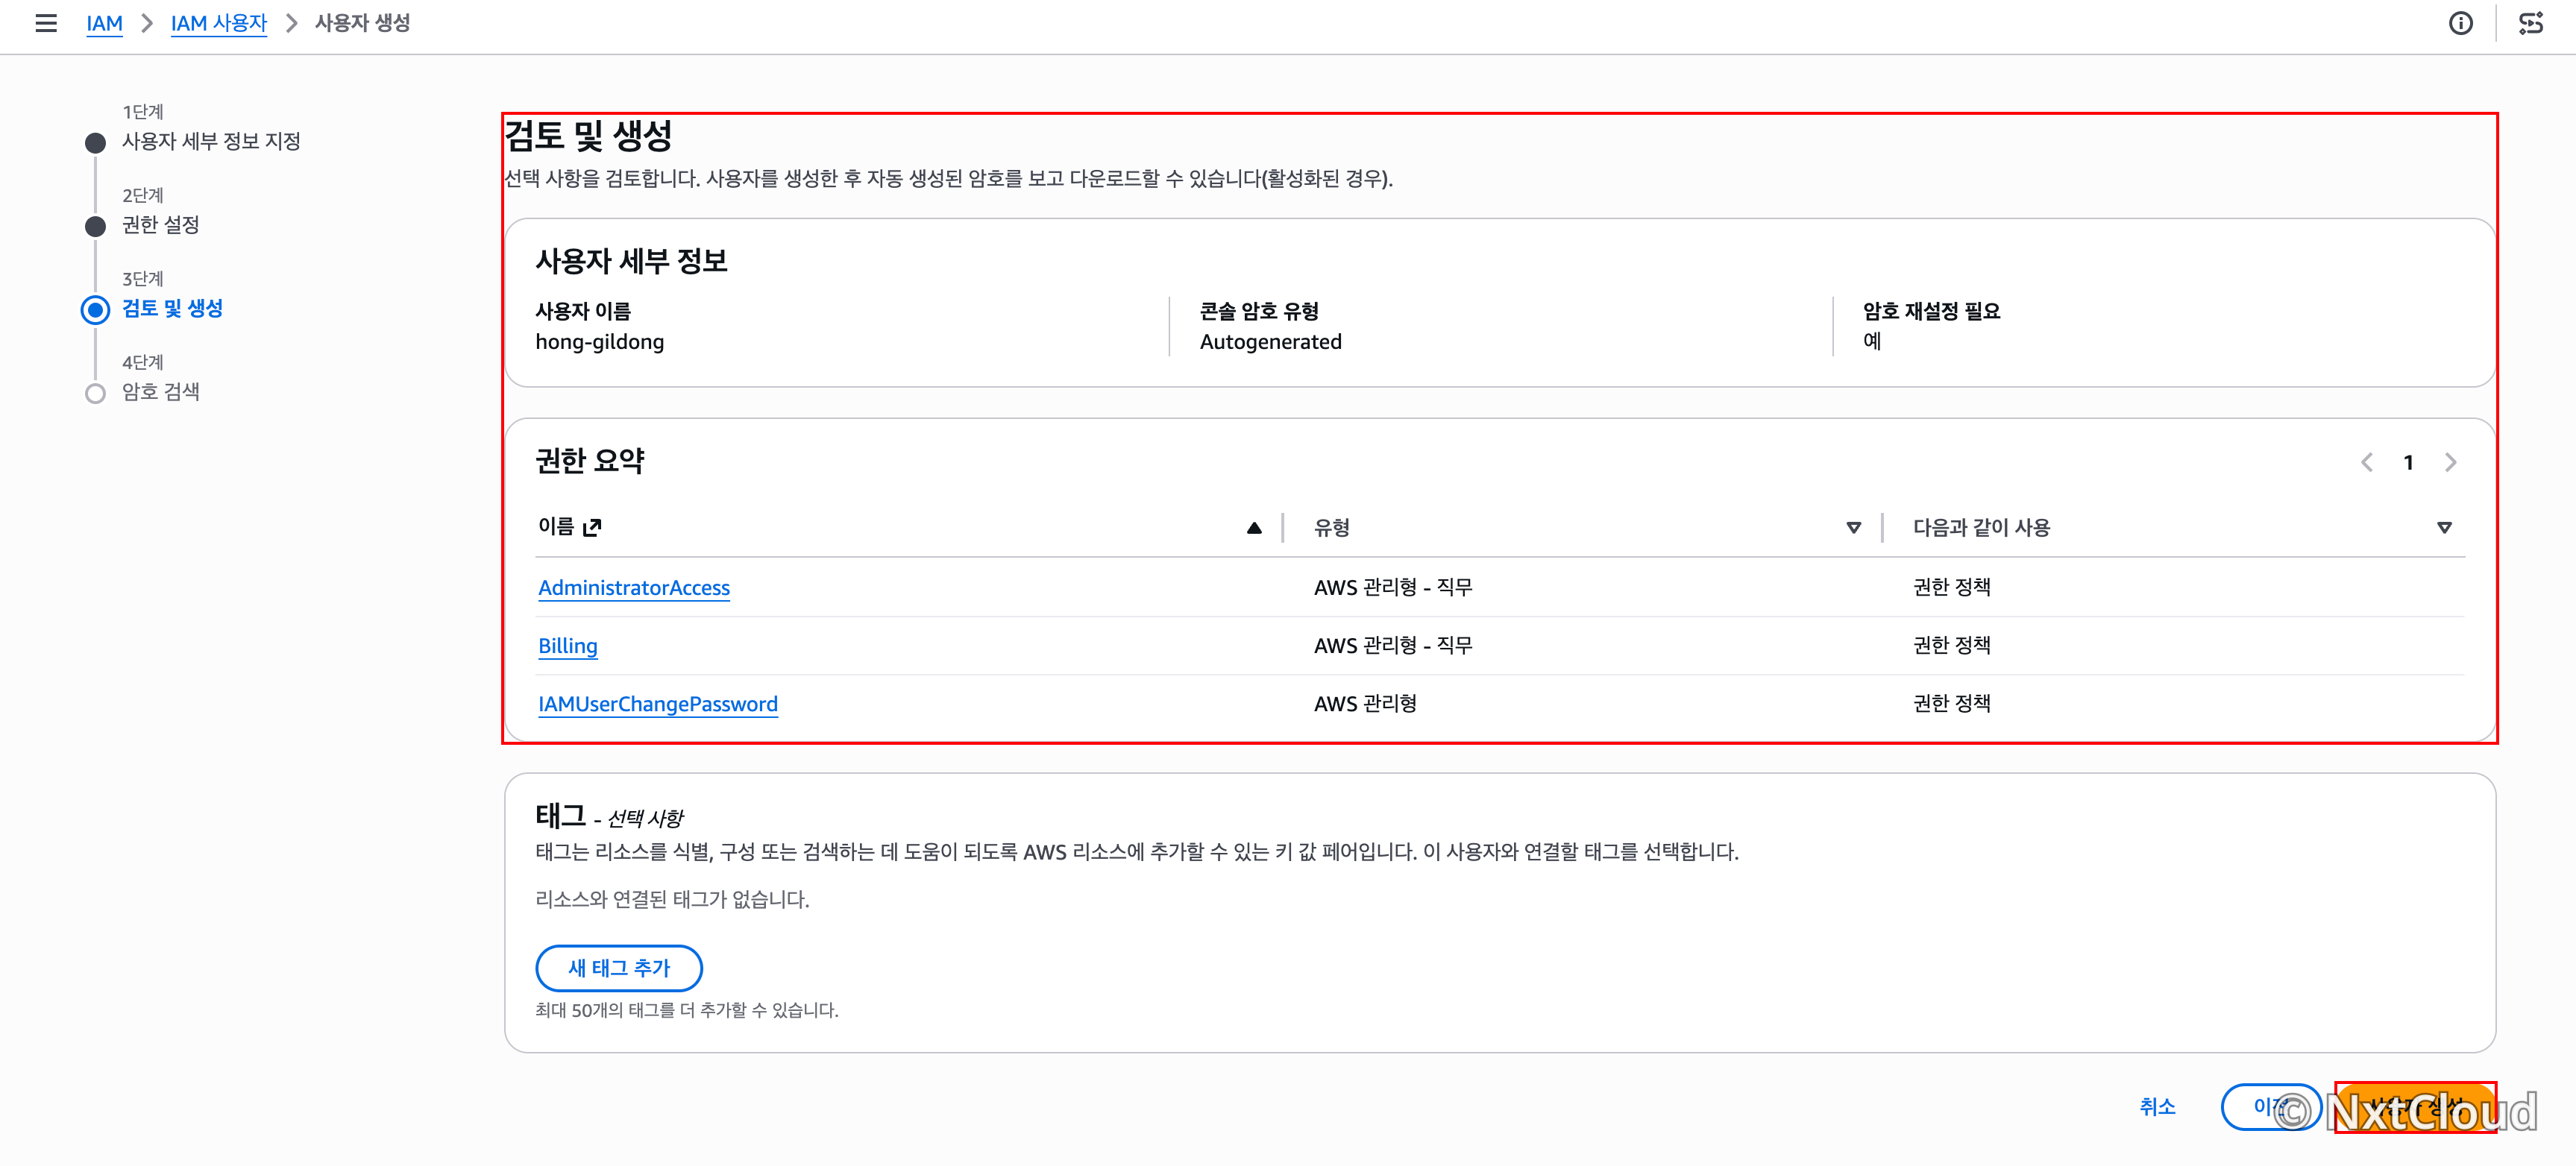Open the hamburger navigation menu
Viewport: 2576px width, 1166px height.
(46, 23)
